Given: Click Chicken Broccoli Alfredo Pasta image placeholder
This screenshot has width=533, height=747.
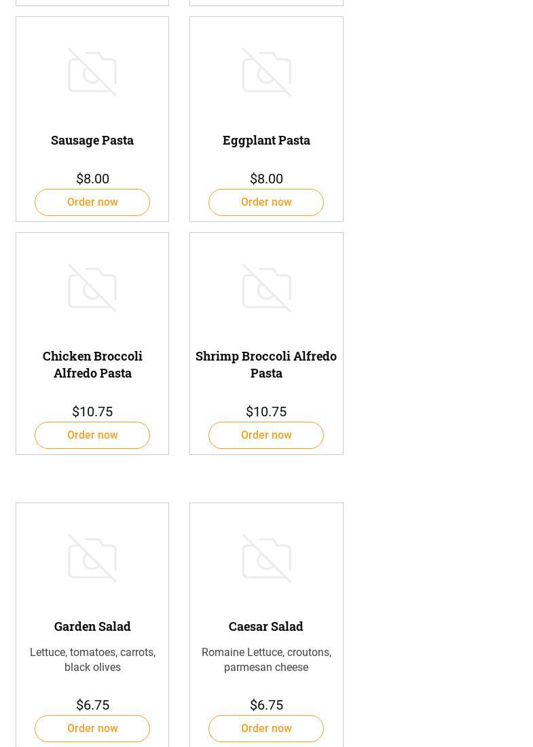Looking at the screenshot, I should (92, 288).
